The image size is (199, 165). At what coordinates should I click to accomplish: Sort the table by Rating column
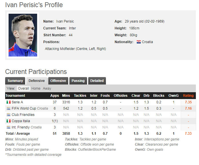(188, 96)
